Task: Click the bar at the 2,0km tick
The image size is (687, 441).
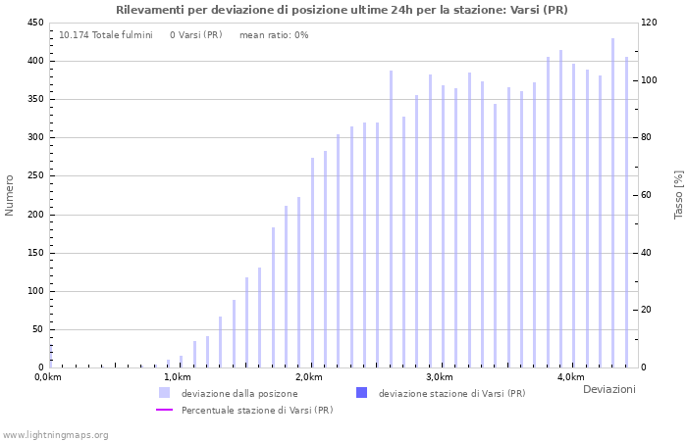Action: (x=312, y=263)
